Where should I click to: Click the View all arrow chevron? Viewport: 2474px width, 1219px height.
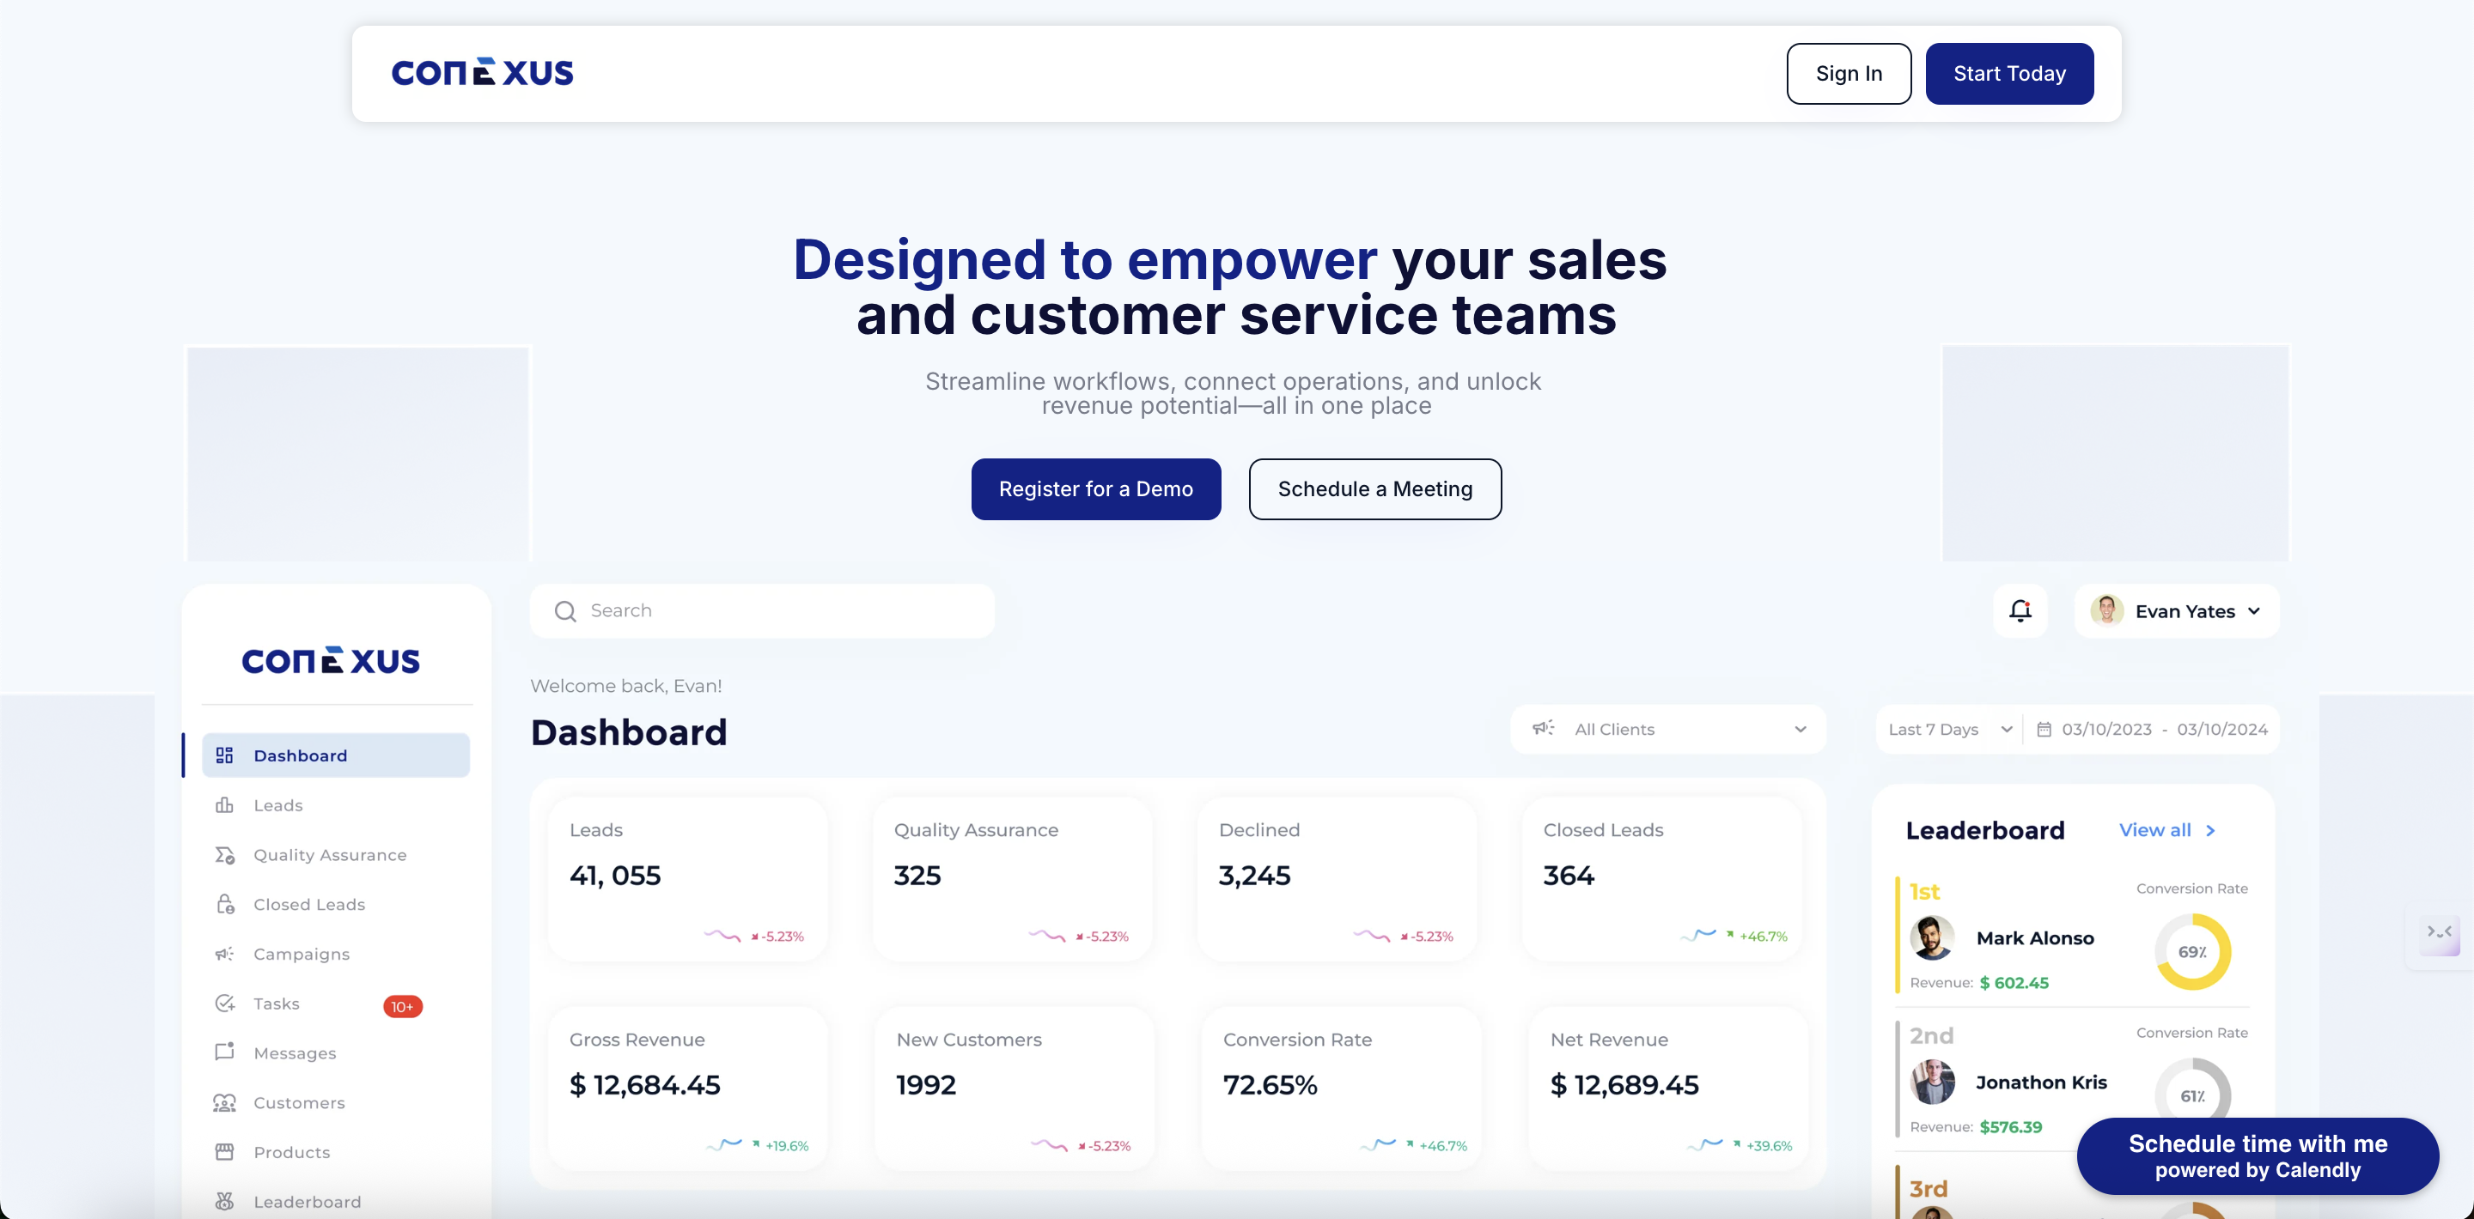tap(2211, 830)
